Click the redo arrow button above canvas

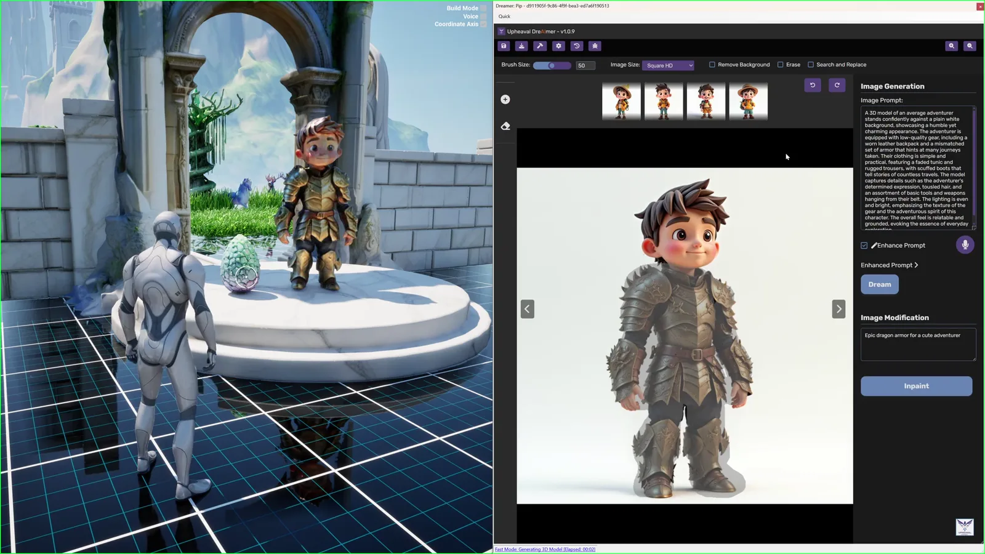tap(837, 86)
